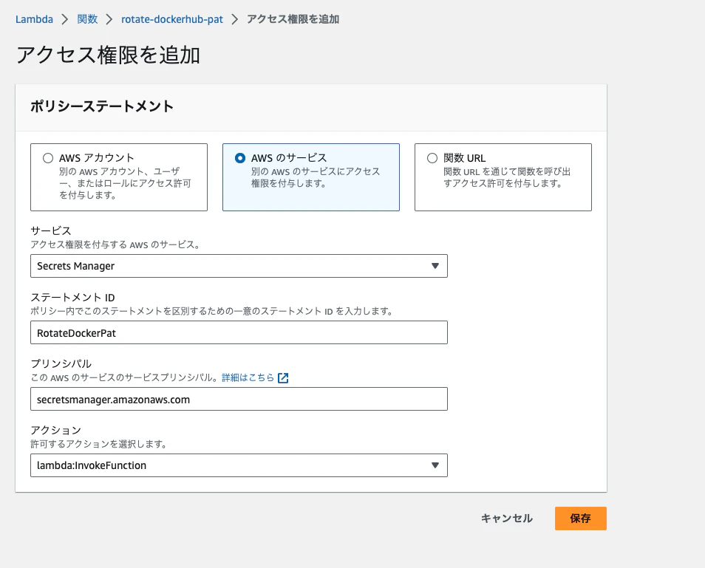Open the 詳細はこちら link

tap(248, 377)
